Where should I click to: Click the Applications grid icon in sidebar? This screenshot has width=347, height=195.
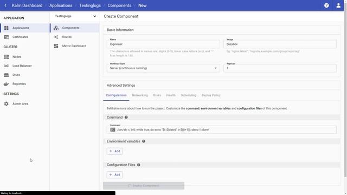tap(7, 28)
